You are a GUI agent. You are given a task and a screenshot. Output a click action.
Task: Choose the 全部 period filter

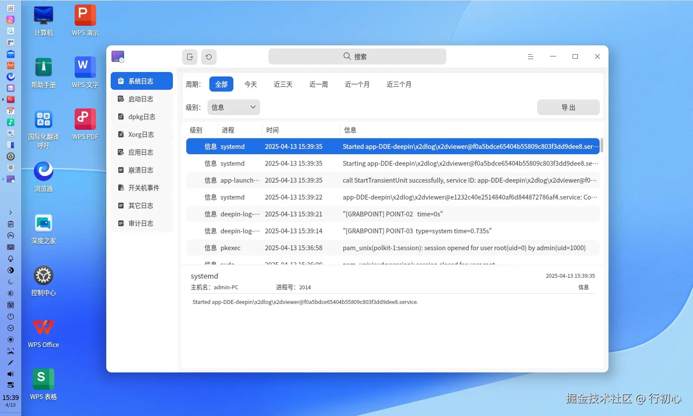coord(221,84)
